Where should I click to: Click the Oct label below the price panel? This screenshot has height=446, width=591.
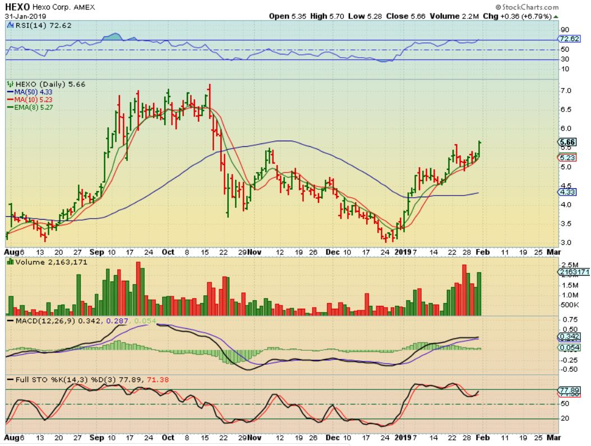[168, 252]
